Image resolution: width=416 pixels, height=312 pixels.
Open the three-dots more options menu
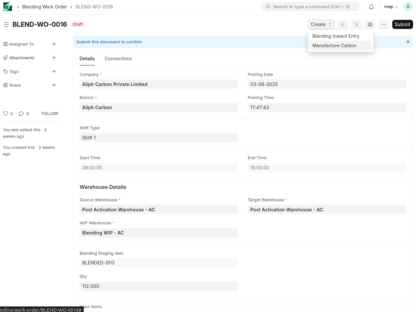384,24
